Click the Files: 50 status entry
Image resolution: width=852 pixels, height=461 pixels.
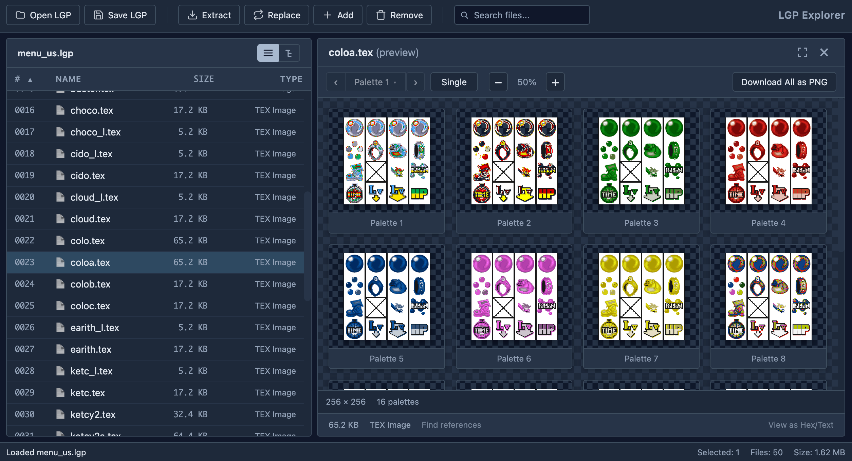[766, 453]
